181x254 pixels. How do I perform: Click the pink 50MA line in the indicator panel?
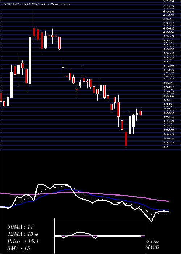tap(84, 193)
